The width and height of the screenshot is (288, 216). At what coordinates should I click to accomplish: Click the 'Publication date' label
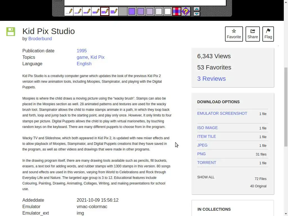pos(38,51)
